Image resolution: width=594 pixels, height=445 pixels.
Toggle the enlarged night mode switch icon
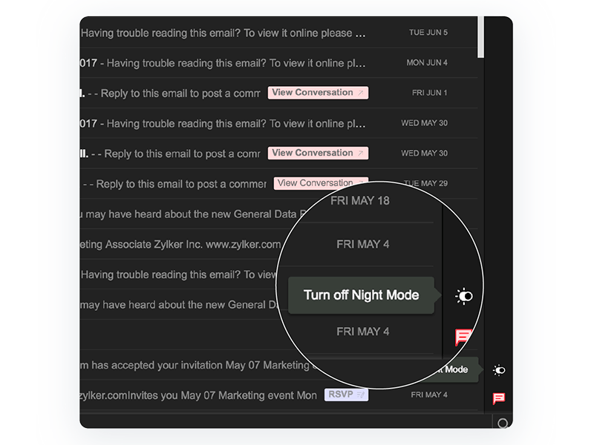point(463,297)
